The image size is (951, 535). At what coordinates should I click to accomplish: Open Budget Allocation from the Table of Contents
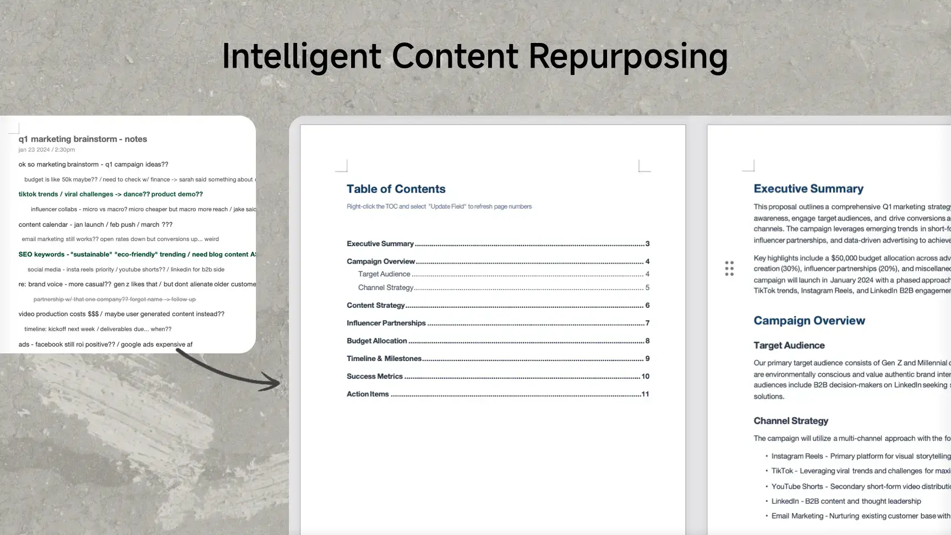(376, 341)
